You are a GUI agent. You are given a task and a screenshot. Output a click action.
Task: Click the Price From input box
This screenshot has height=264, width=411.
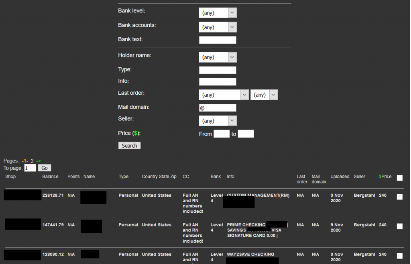pos(222,134)
